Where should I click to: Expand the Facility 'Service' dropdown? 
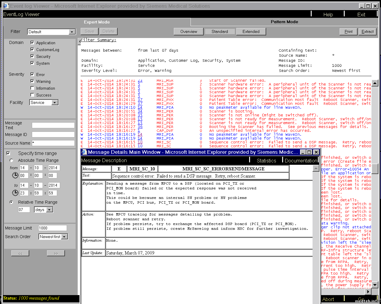click(55, 102)
